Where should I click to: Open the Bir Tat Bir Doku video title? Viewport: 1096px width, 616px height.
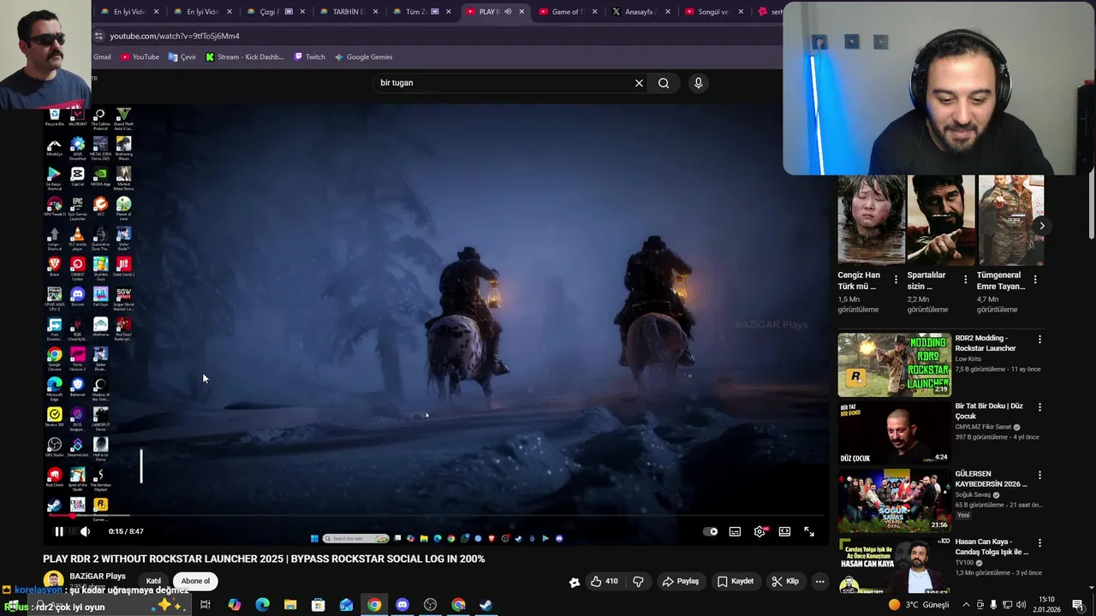tap(989, 412)
